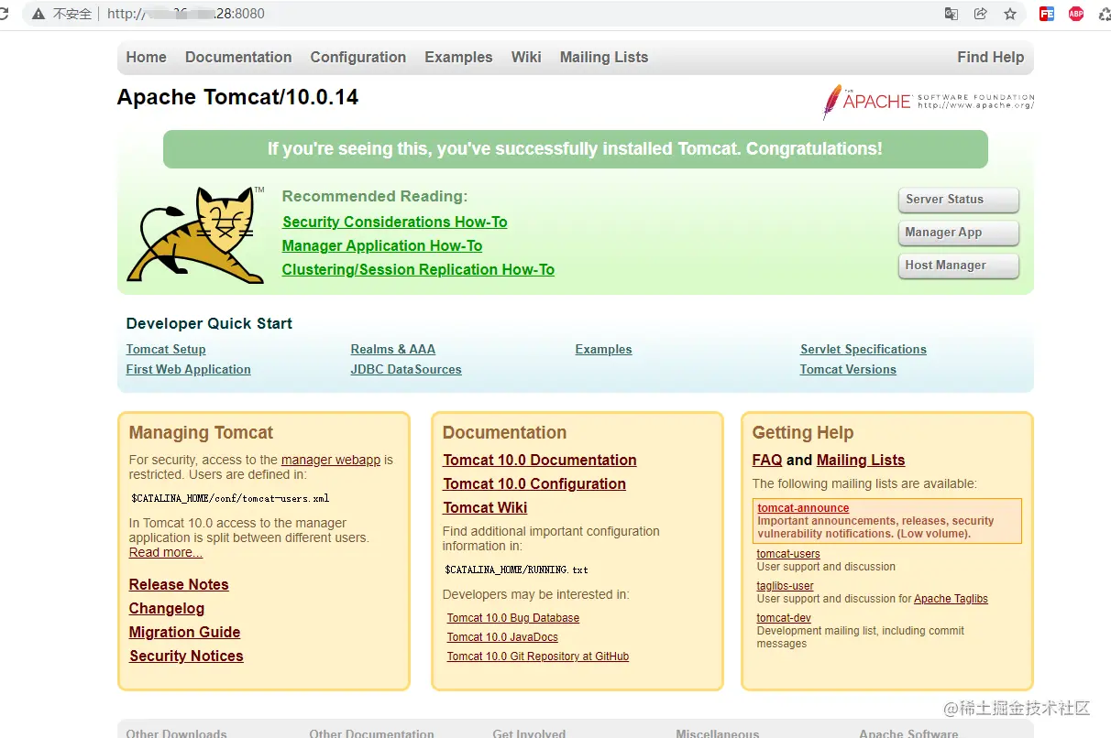This screenshot has height=738, width=1111.
Task: Open Manager Application How-To link
Action: [x=382, y=245]
